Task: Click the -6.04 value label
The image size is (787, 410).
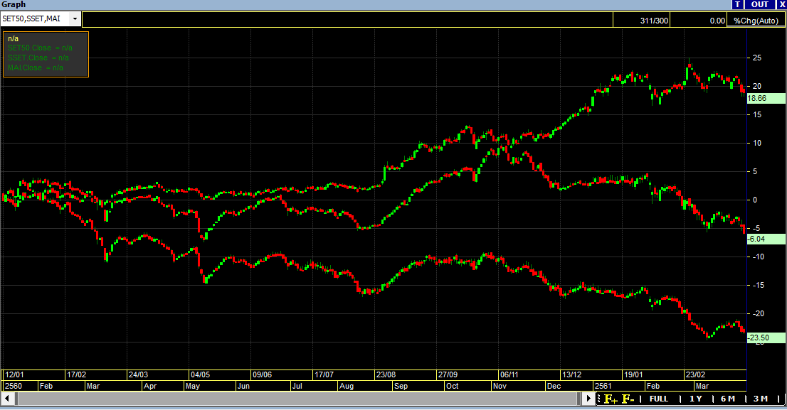Action: point(766,239)
